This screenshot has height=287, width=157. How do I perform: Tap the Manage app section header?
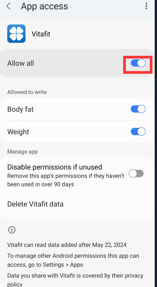(x=22, y=152)
